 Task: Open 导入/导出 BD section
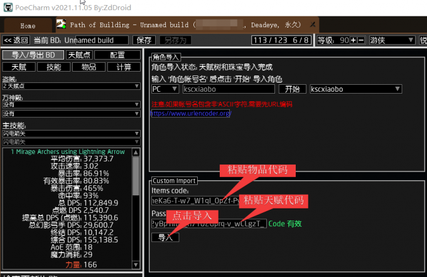[x=33, y=55]
